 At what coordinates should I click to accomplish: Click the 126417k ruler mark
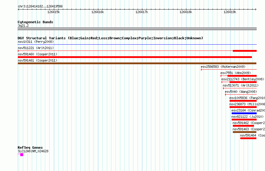[142, 12]
